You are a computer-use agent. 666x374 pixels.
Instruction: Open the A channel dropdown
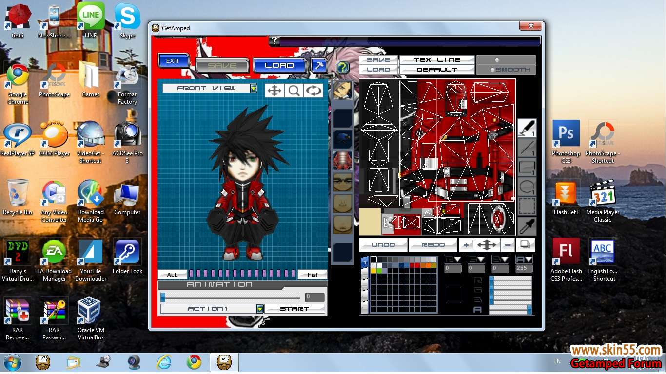pyautogui.click(x=524, y=260)
